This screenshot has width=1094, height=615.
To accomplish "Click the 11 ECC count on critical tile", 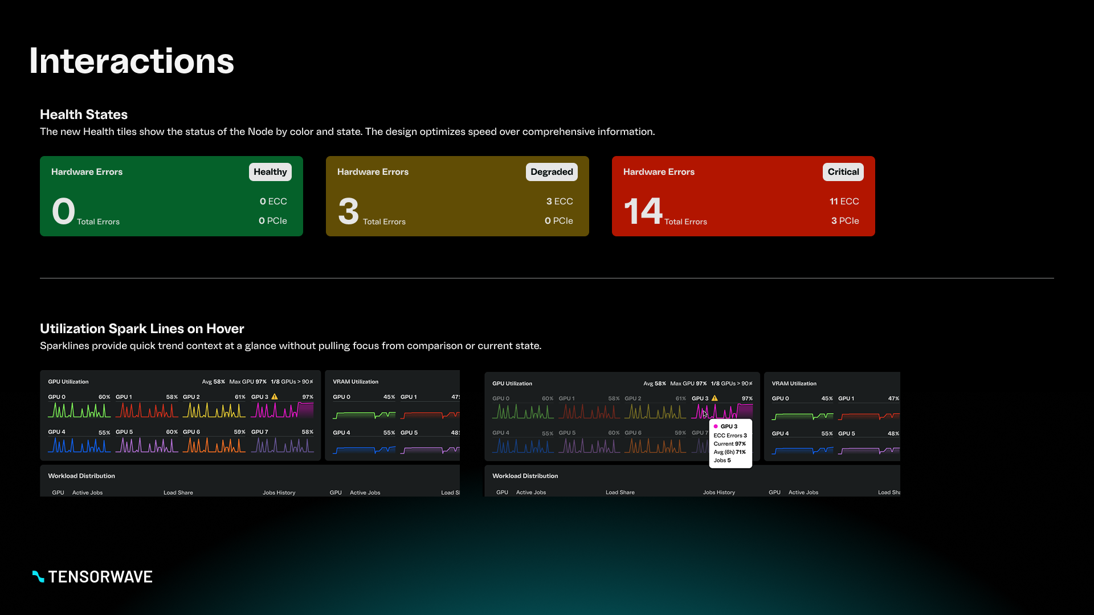I will [844, 202].
